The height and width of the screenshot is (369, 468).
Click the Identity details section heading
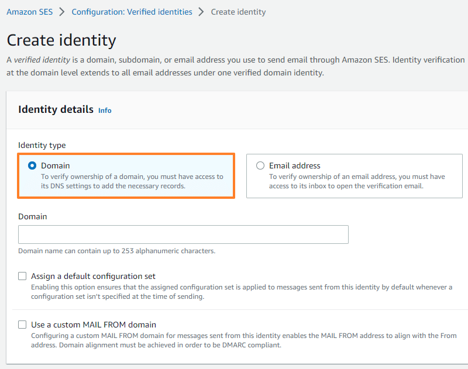(x=56, y=109)
